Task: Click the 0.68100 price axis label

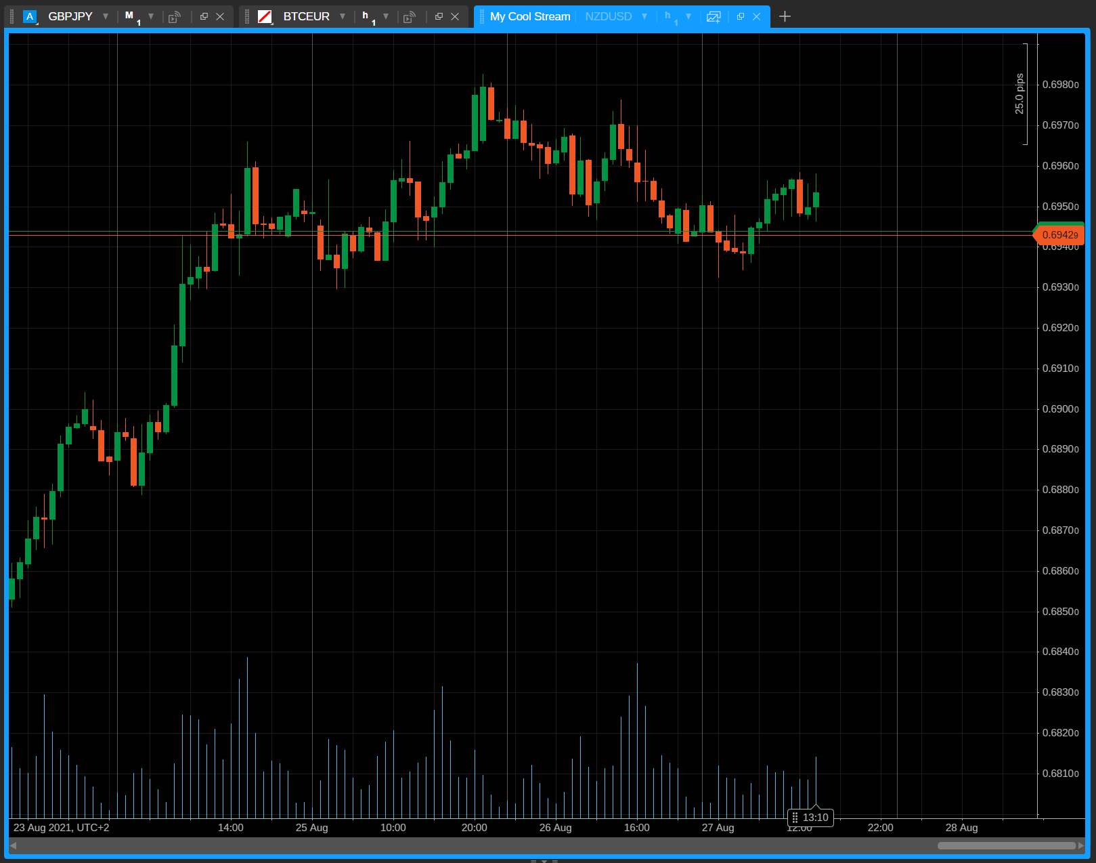Action: coord(1061,774)
